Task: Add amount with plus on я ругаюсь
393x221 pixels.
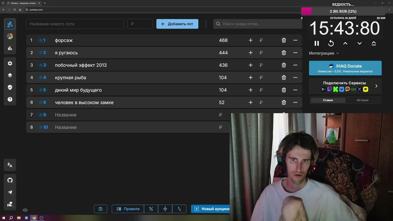Action: pos(251,53)
